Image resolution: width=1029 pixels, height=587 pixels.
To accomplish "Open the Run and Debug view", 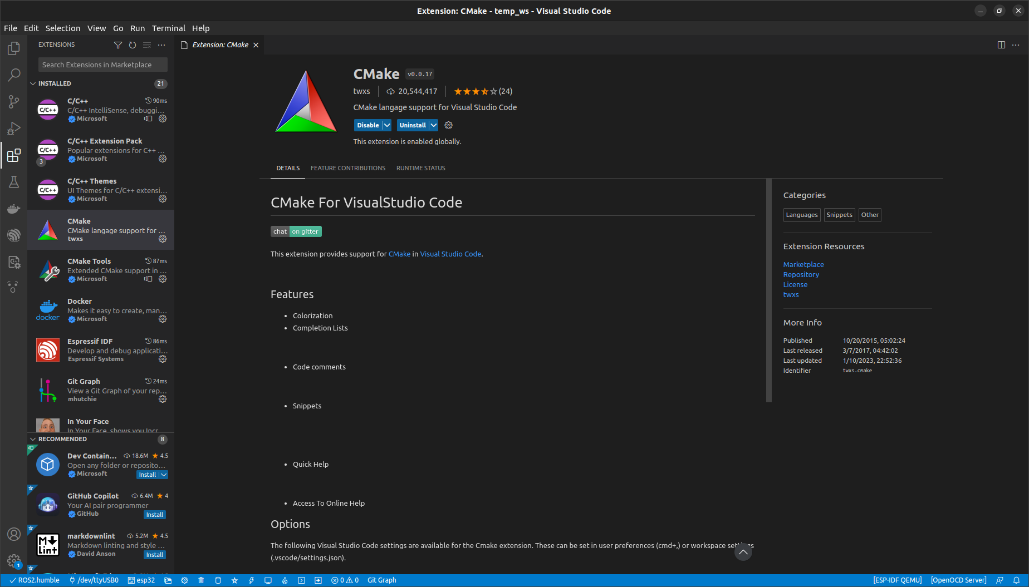I will point(14,129).
